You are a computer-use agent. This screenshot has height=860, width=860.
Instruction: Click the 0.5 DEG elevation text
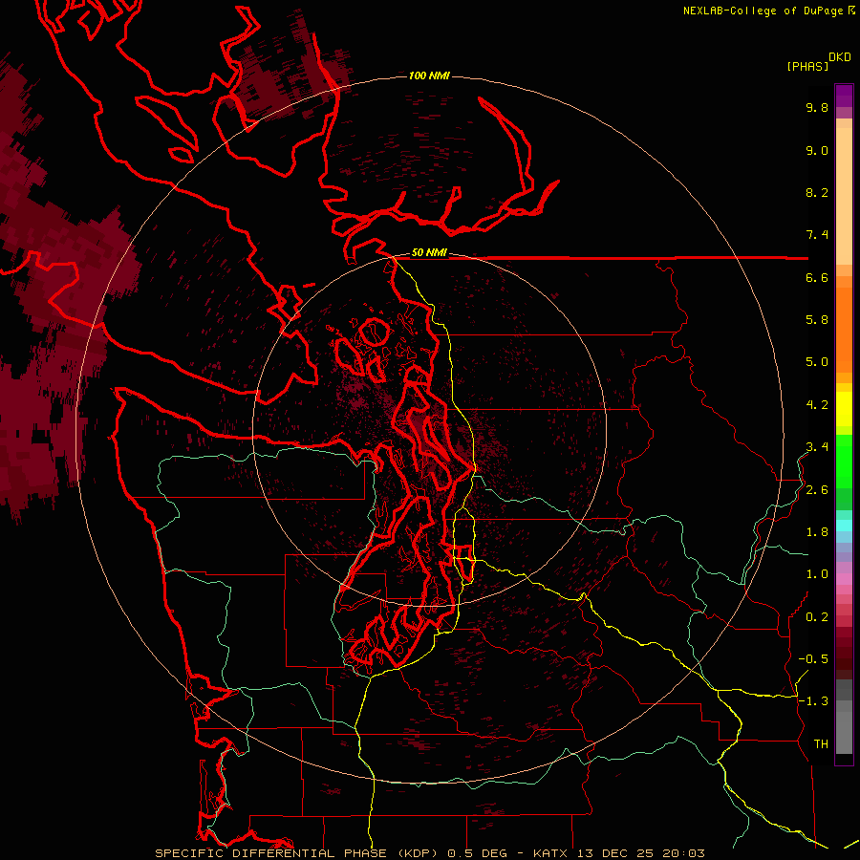click(477, 853)
